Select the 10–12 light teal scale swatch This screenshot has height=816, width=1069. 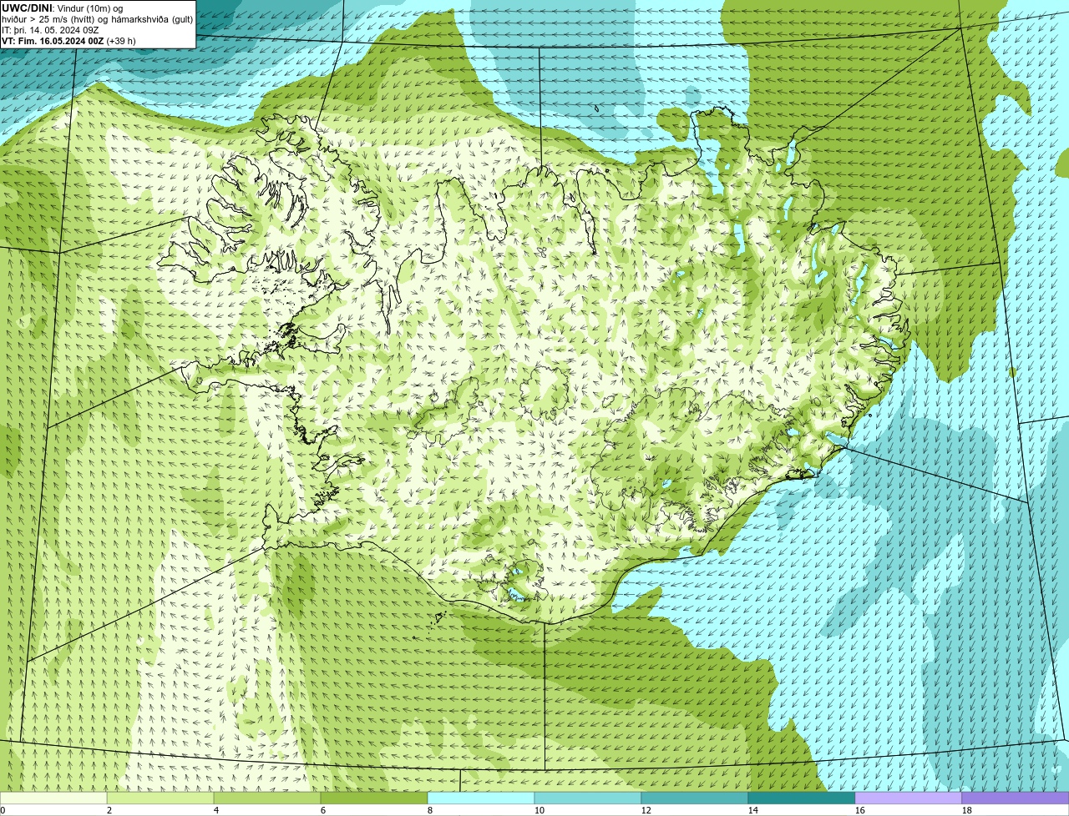coord(588,798)
